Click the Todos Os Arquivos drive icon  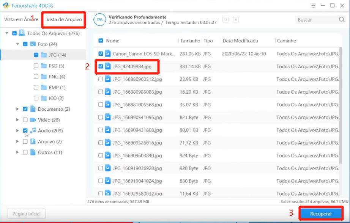click(x=22, y=33)
